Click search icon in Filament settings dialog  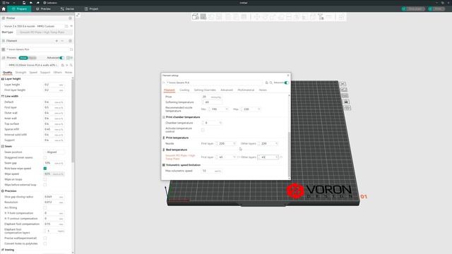pos(271,83)
